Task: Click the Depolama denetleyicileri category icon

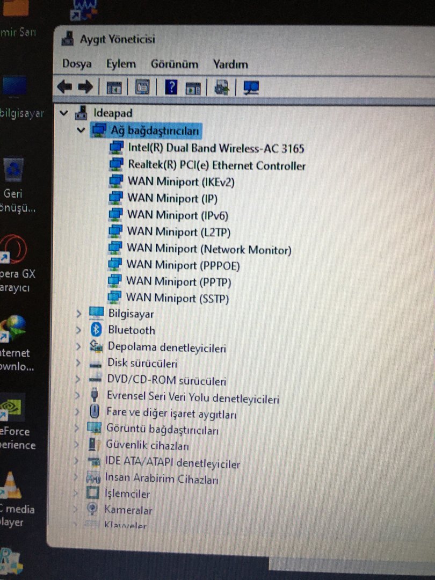Action: click(x=96, y=346)
